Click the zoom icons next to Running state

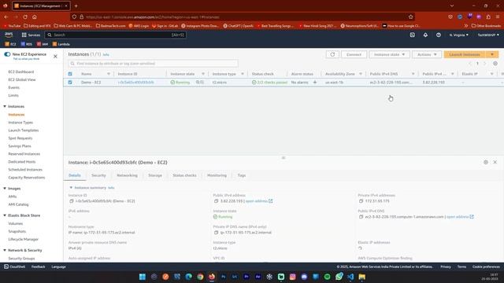pos(200,83)
